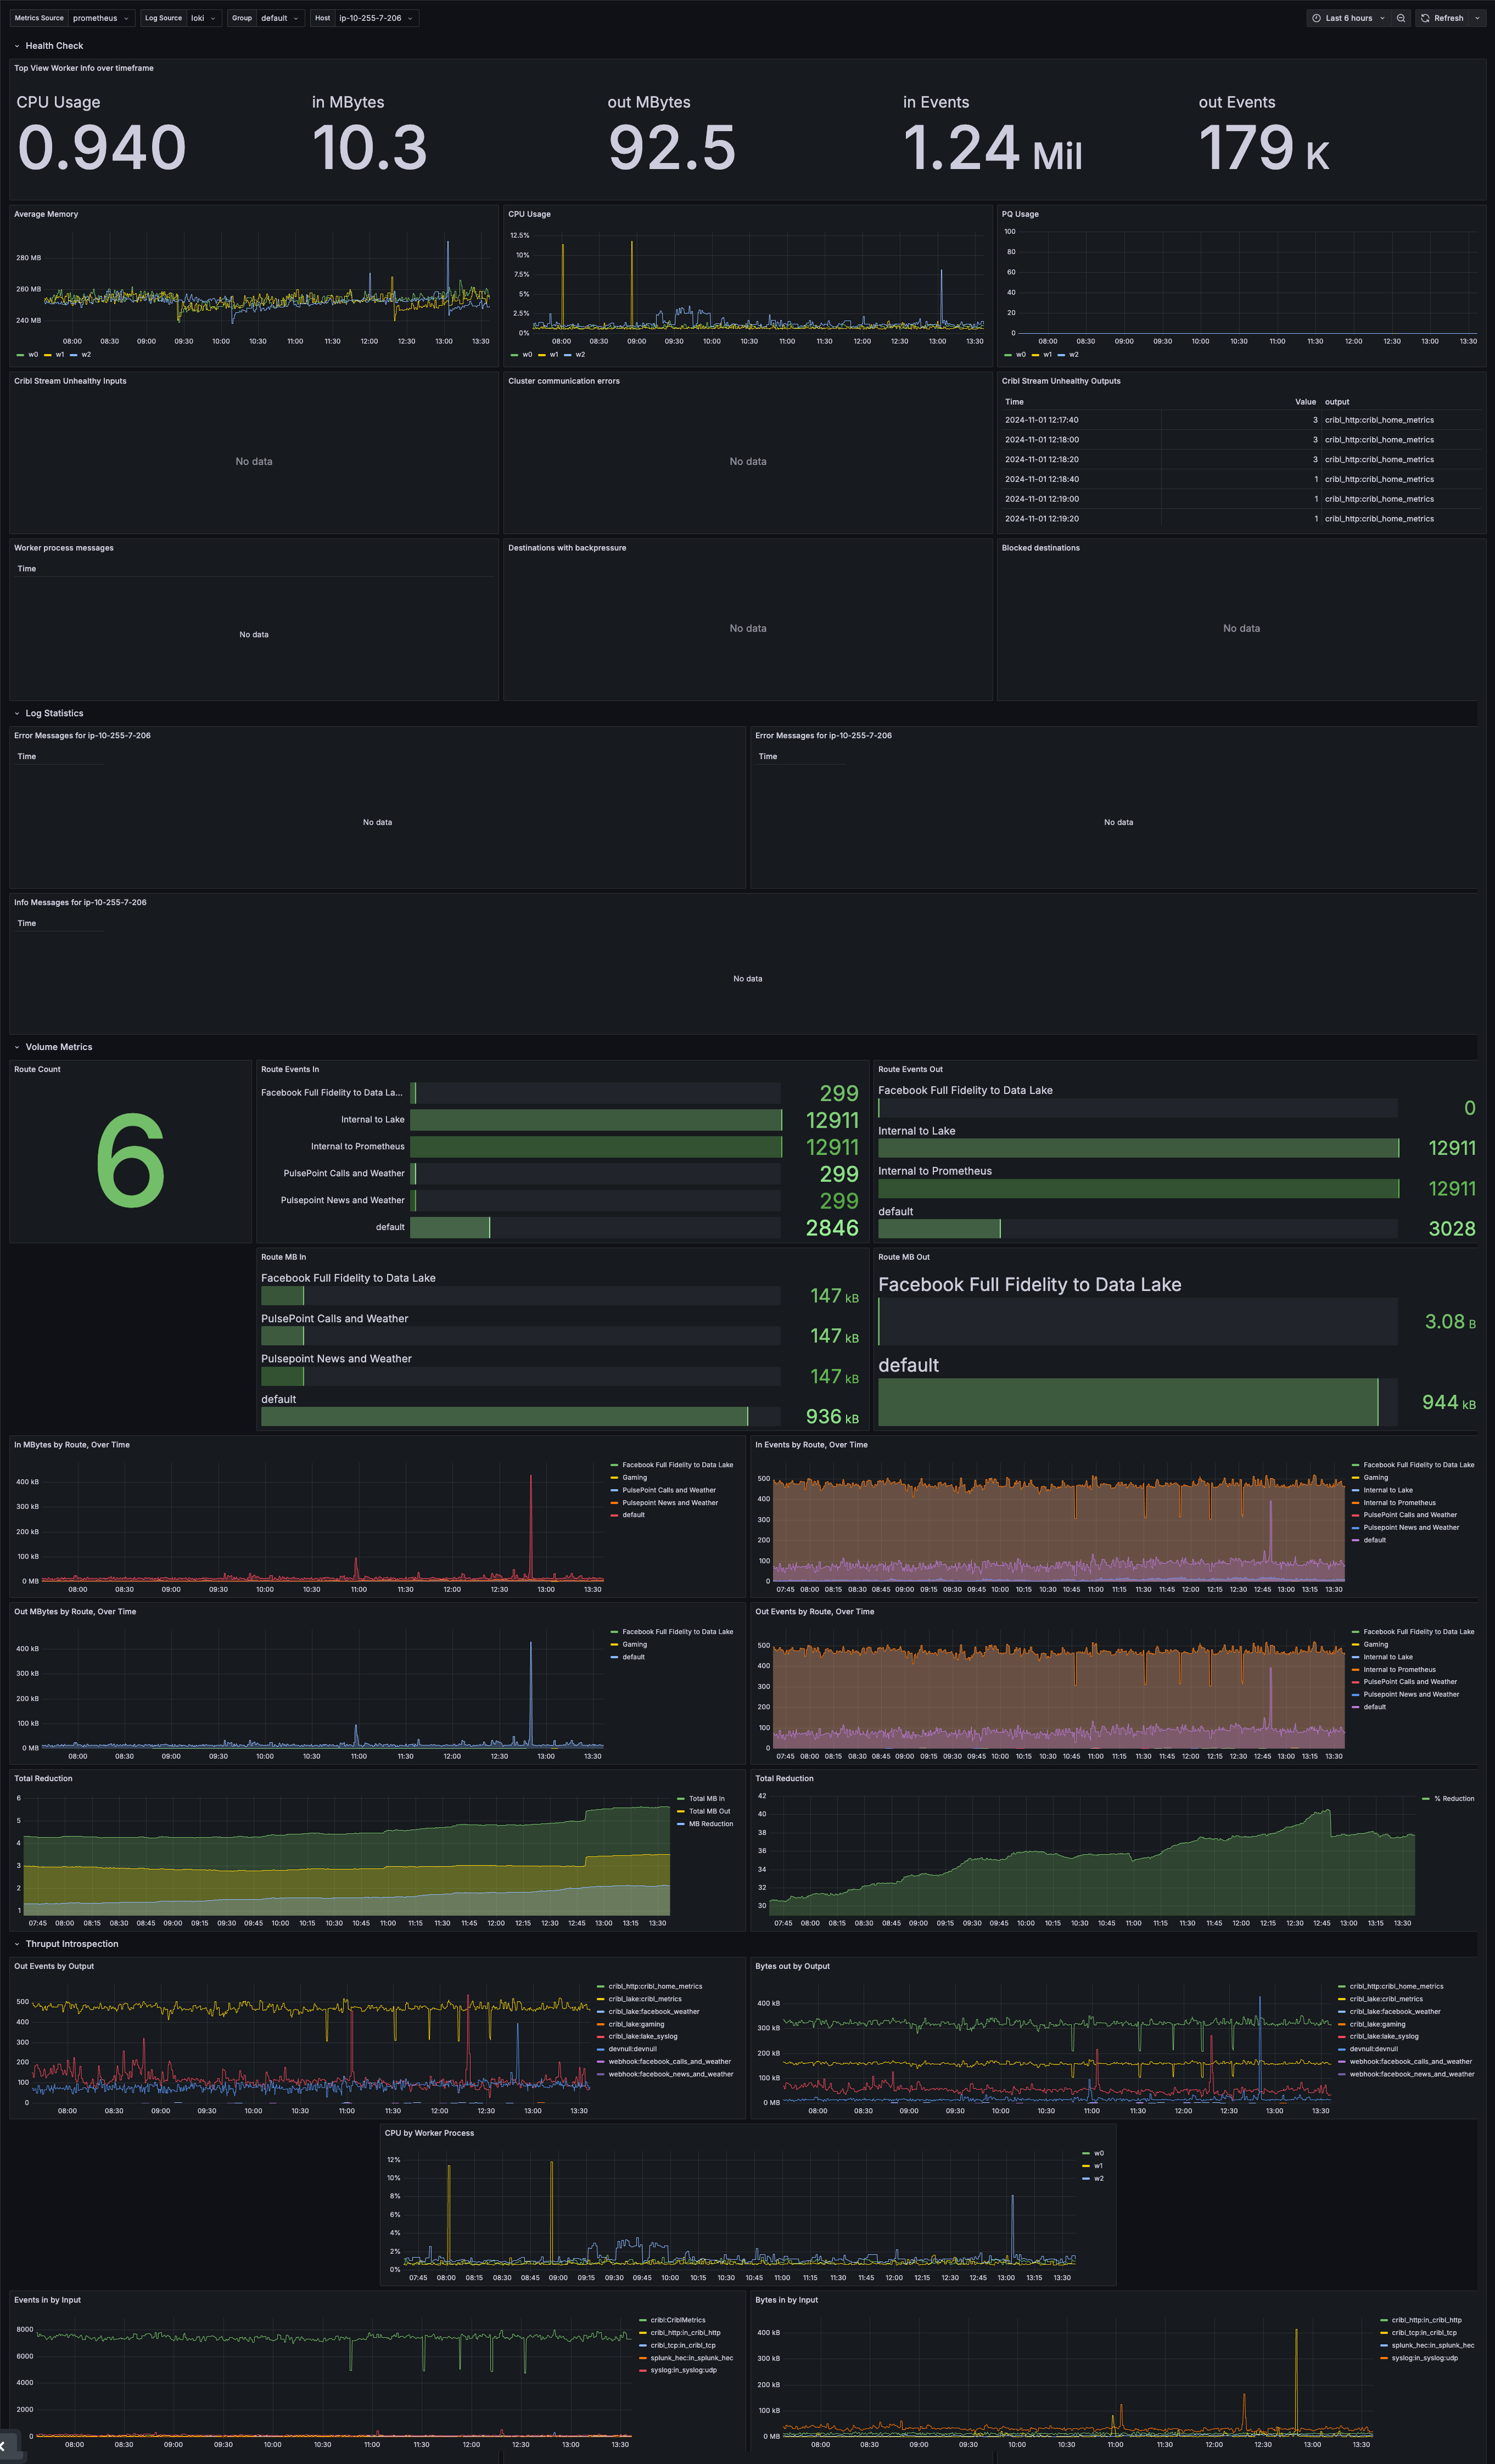
Task: Click the zoom out time range icon
Action: point(1401,18)
